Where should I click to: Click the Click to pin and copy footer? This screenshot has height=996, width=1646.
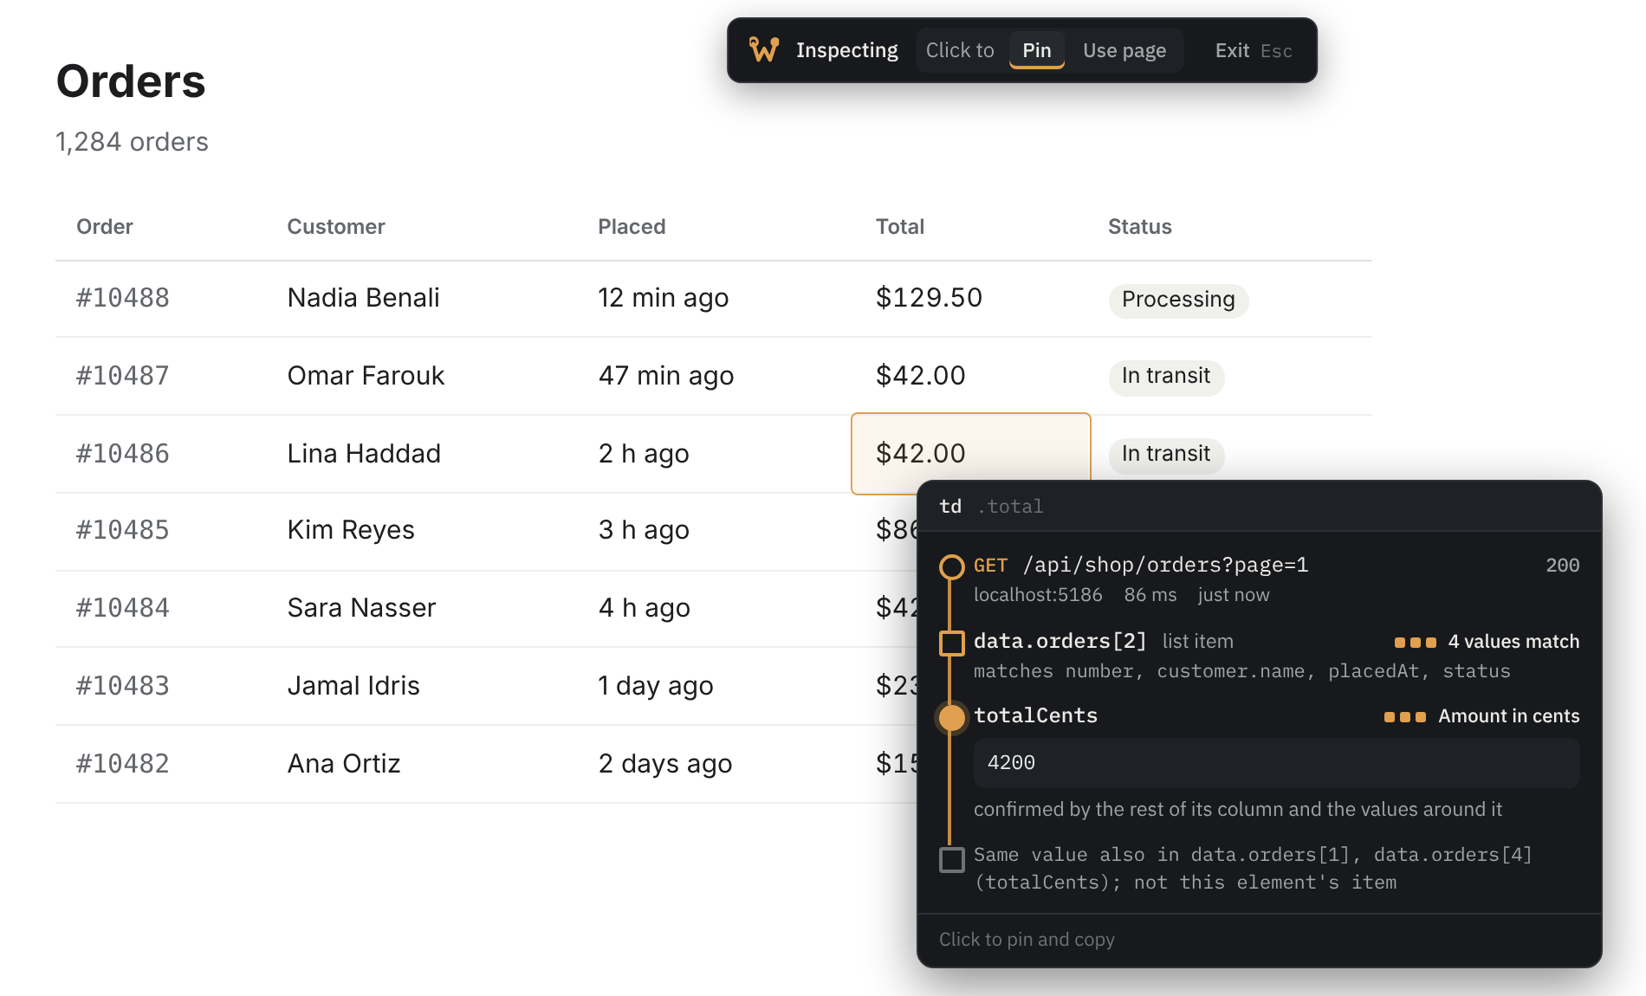(x=1027, y=940)
